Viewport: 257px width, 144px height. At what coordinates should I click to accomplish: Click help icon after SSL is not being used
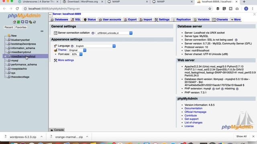(x=236, y=40)
